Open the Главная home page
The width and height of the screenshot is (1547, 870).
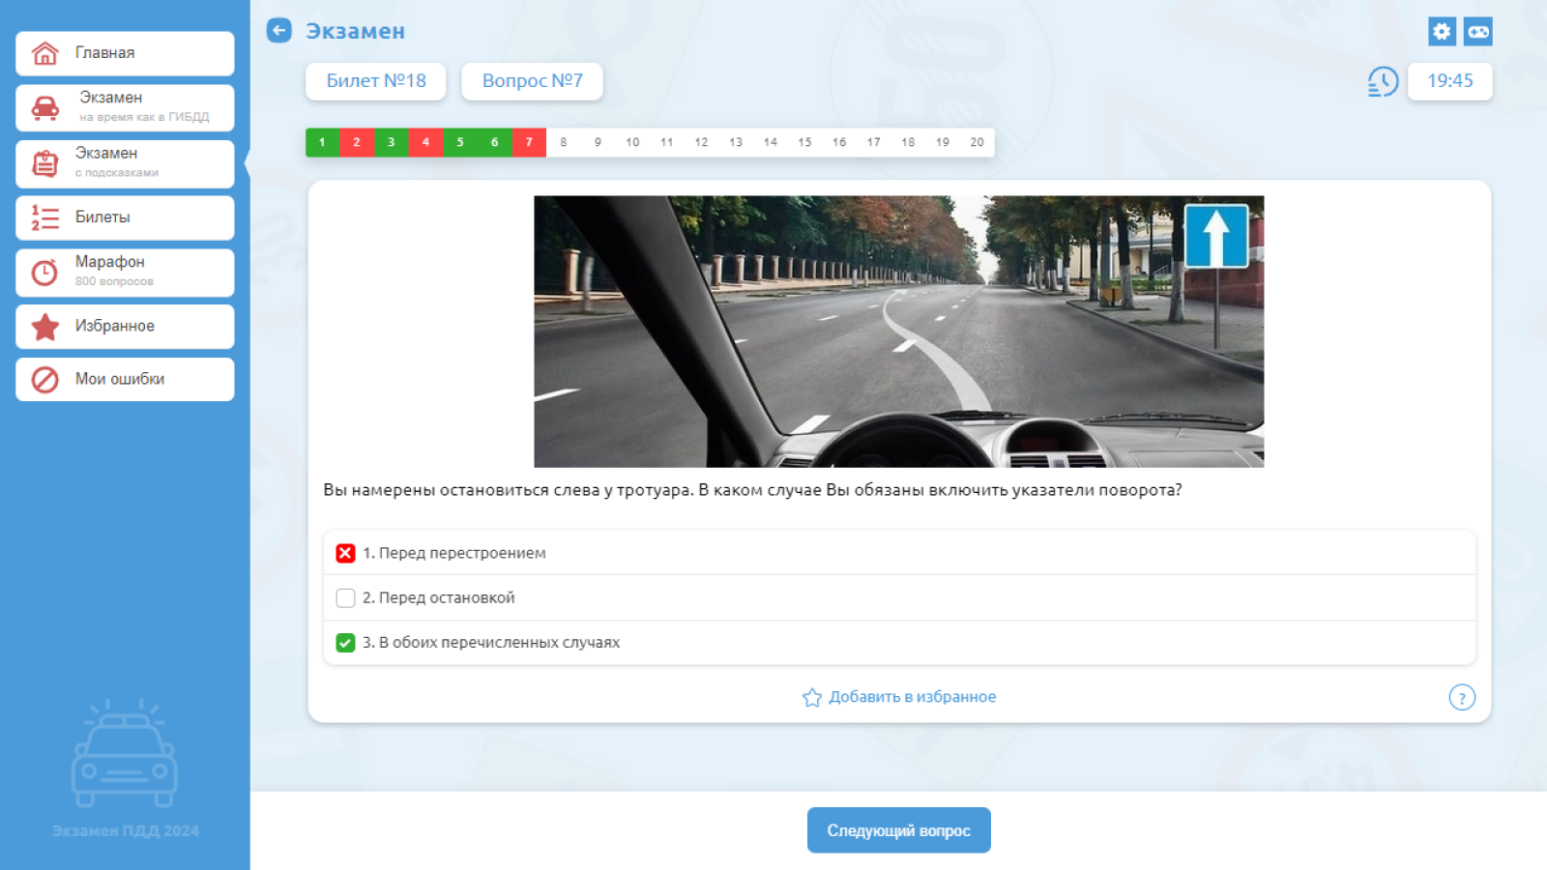45,53
